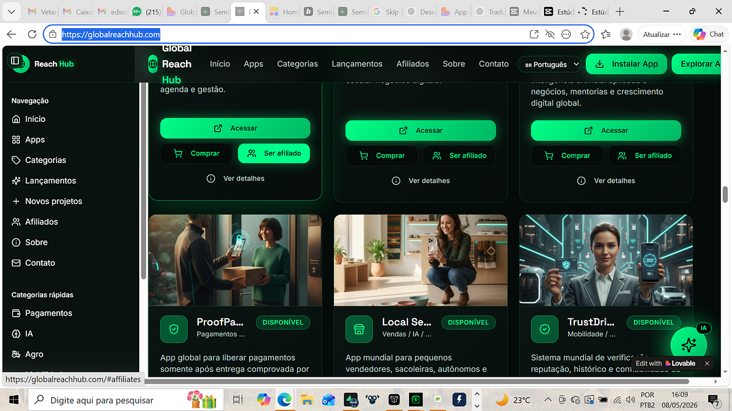Open the ProofPa... delivery app image
732x411 pixels.
235,260
